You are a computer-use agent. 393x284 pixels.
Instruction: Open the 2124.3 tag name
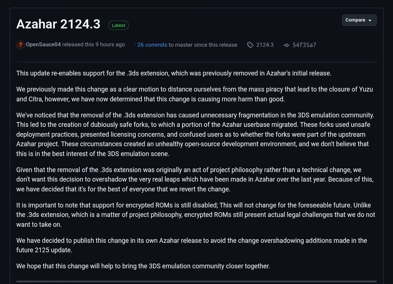click(x=265, y=45)
